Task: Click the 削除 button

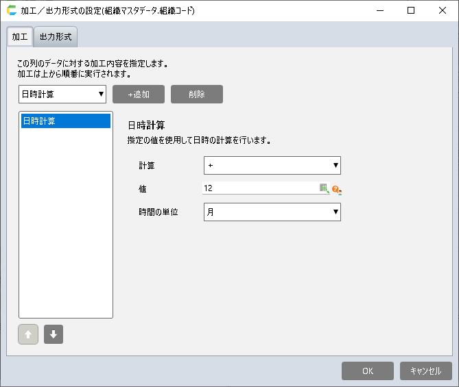Action: point(196,94)
